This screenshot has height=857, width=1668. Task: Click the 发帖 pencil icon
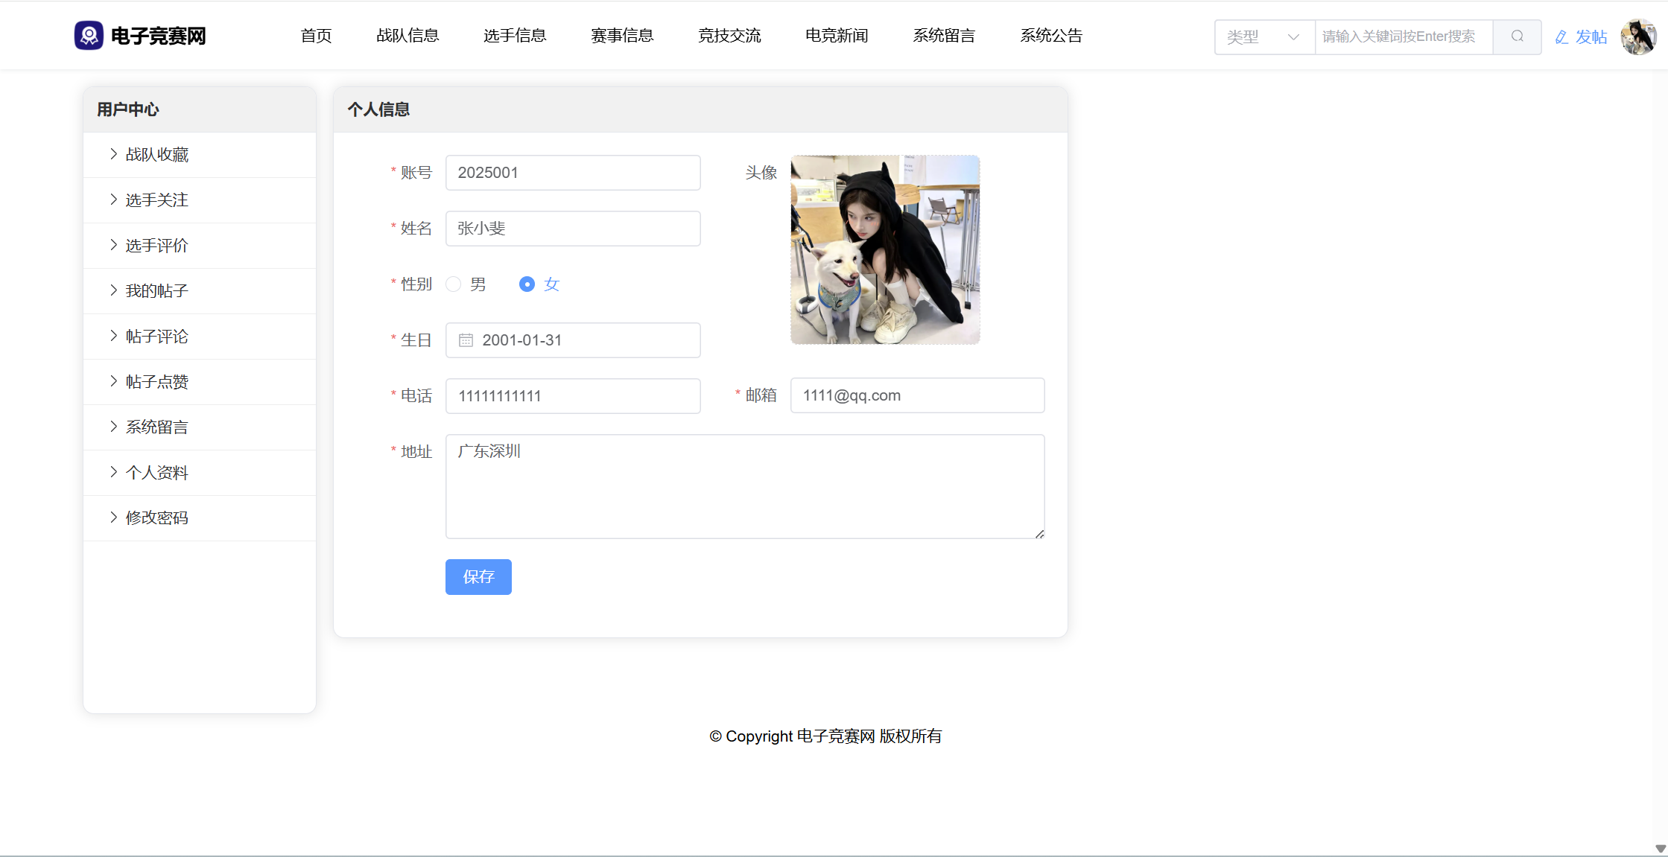[x=1561, y=37]
